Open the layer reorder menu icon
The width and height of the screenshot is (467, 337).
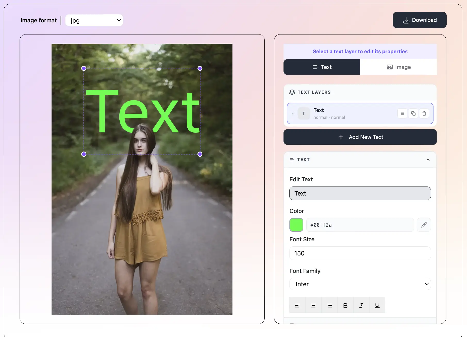coord(403,113)
